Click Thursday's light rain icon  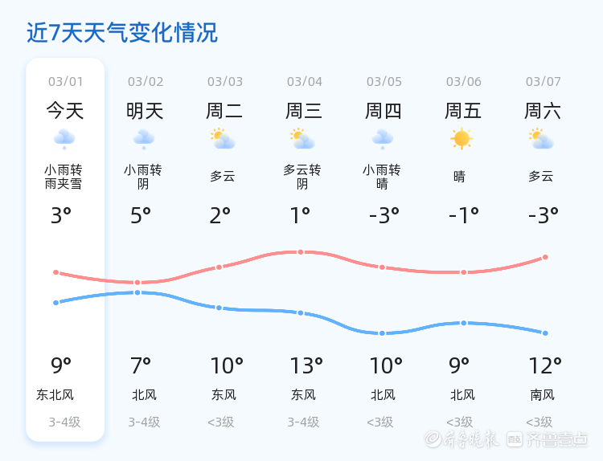click(383, 140)
